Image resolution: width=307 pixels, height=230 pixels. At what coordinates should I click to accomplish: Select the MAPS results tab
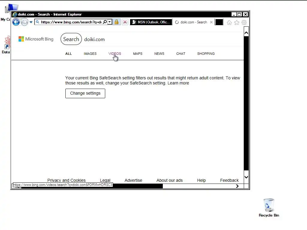pos(138,54)
